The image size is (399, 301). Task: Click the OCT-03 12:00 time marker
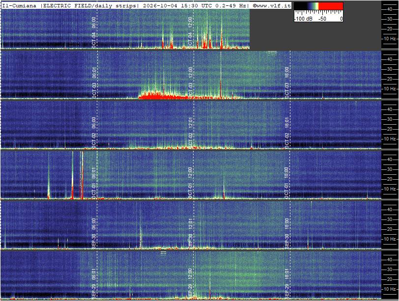[x=190, y=82]
